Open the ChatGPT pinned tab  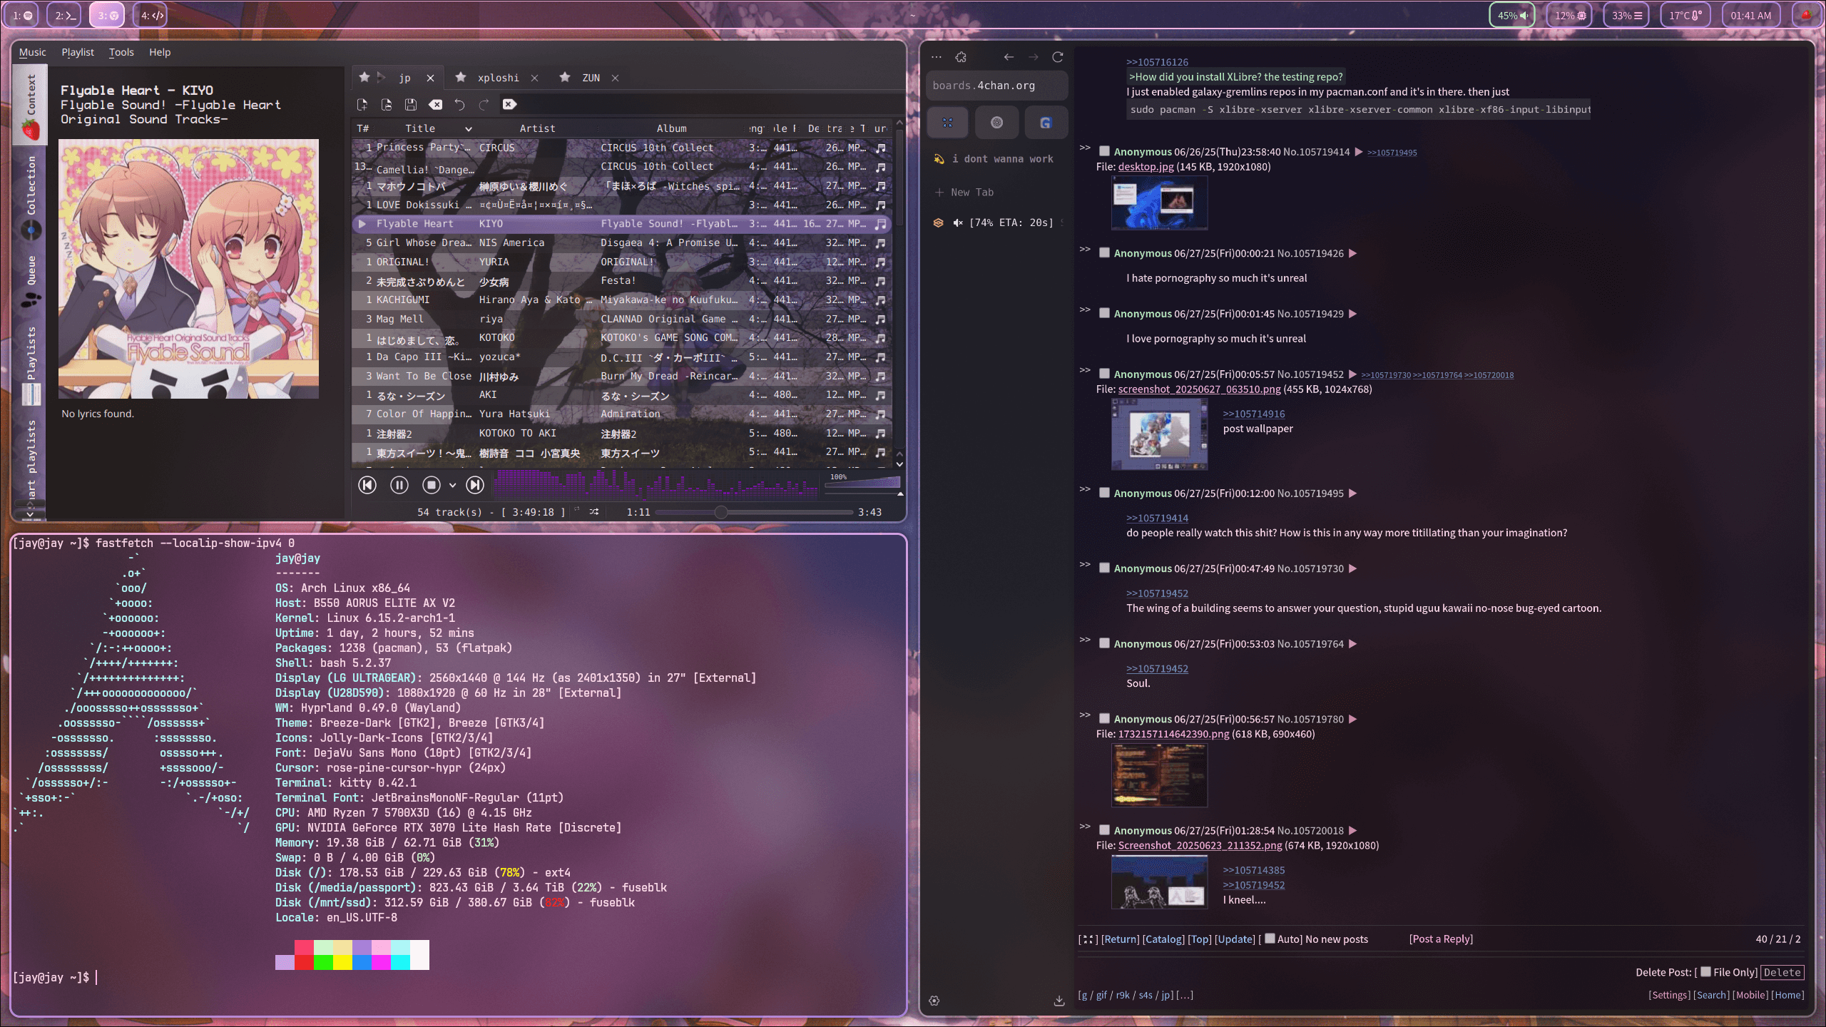(x=996, y=123)
